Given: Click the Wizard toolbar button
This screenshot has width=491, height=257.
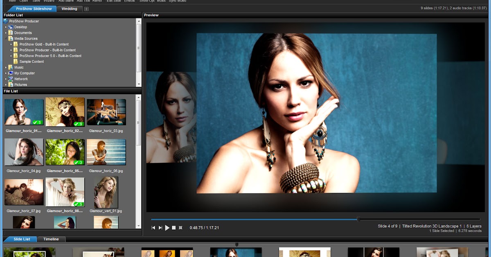Looking at the screenshot, I should (49, 1).
